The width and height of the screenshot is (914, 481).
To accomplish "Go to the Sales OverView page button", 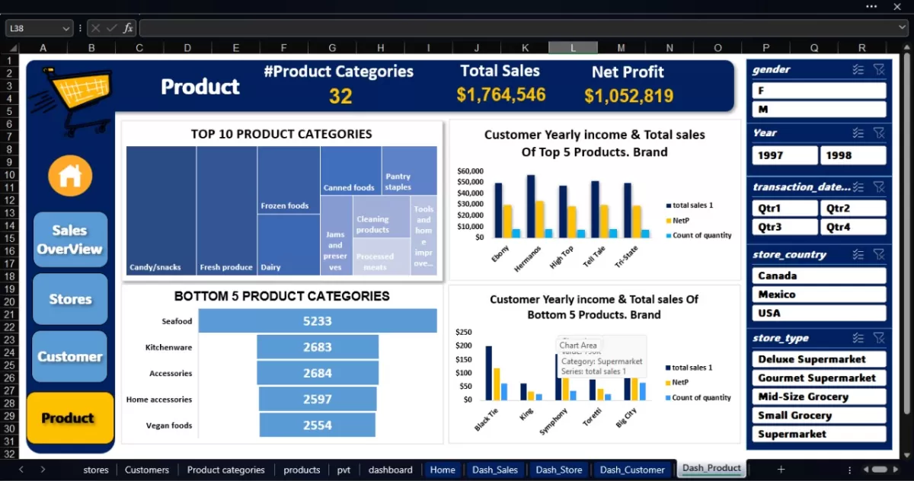I will click(70, 240).
